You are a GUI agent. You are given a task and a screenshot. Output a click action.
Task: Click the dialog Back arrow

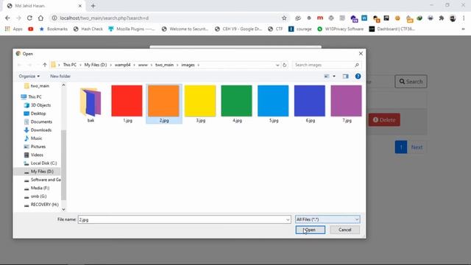20,65
